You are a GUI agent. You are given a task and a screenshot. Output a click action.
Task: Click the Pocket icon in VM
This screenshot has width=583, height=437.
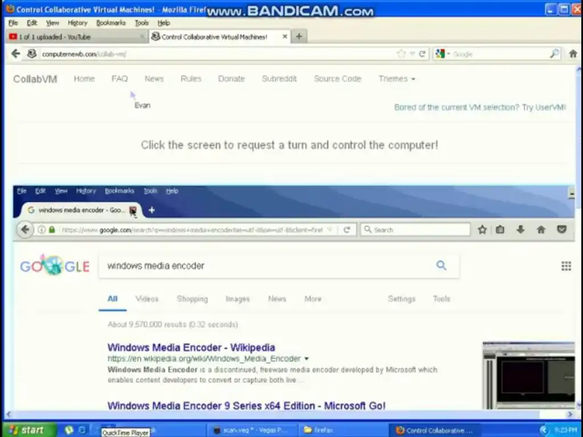click(x=561, y=230)
